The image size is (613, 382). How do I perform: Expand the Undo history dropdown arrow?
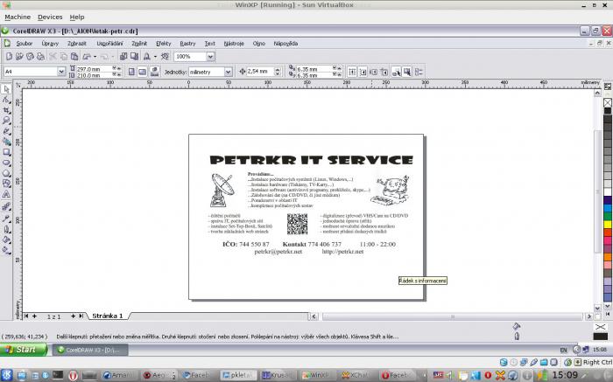(x=95, y=57)
